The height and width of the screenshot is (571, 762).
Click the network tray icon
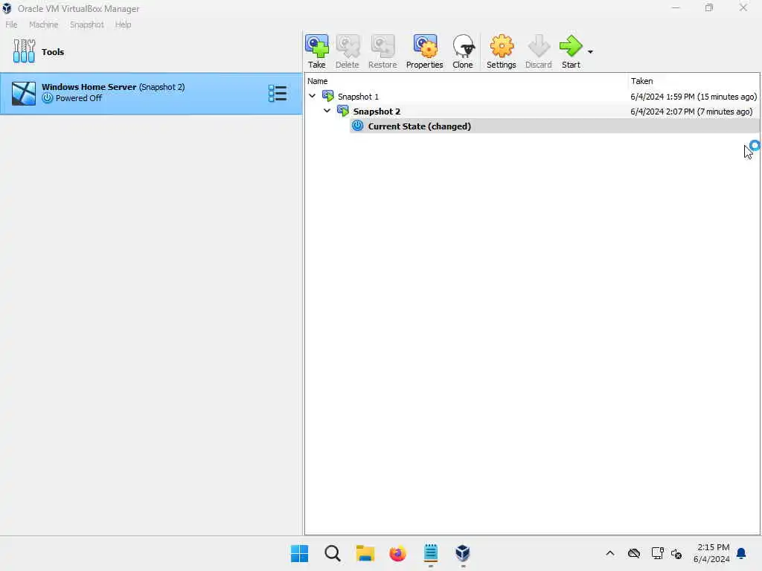point(658,553)
